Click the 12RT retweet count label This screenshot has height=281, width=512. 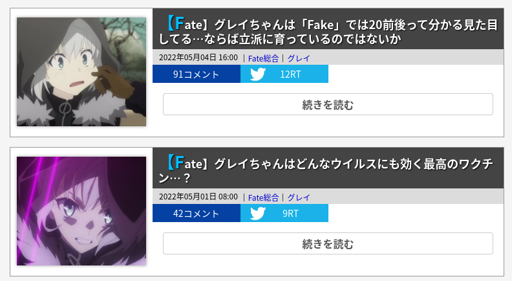click(290, 74)
